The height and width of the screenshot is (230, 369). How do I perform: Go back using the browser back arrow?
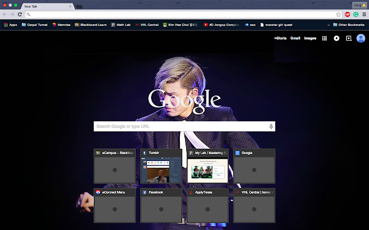5,14
